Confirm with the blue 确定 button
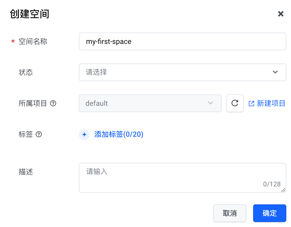Image resolution: width=291 pixels, height=227 pixels. pos(269,213)
